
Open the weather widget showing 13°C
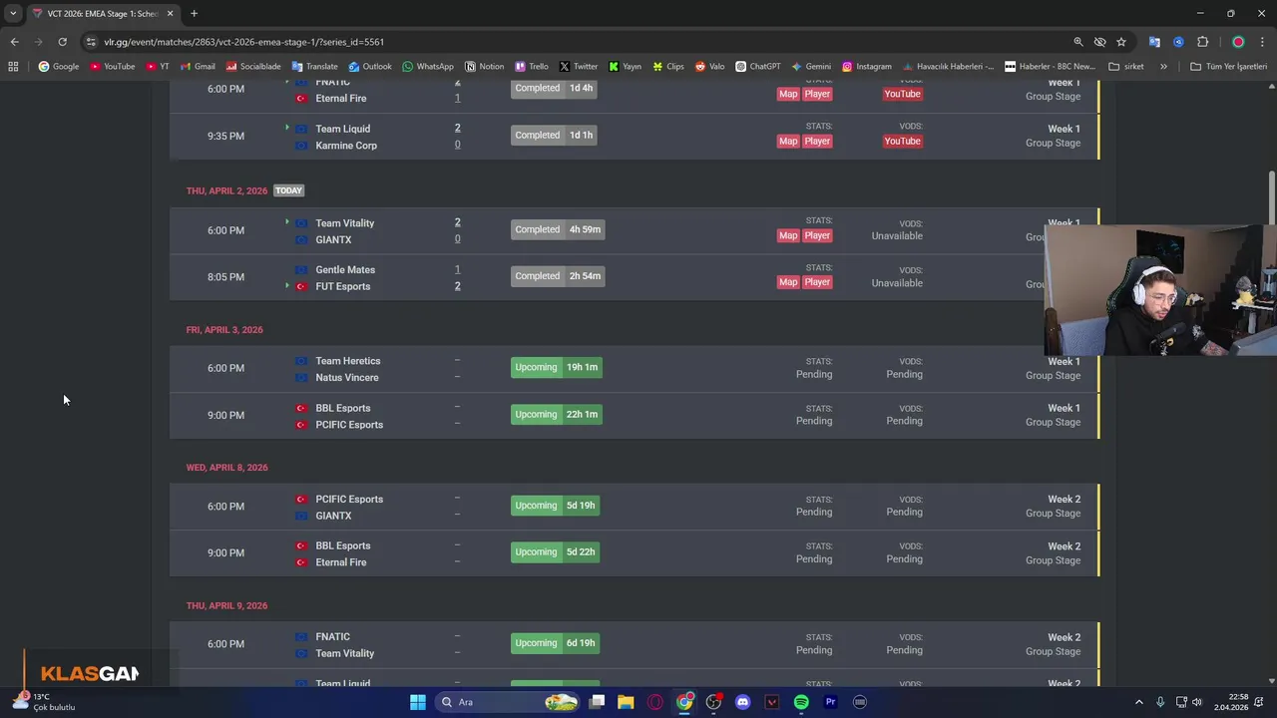tap(45, 702)
